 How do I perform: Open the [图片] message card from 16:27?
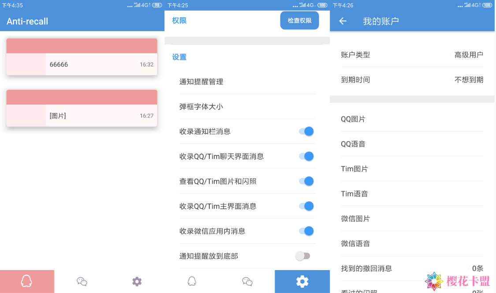pos(82,115)
